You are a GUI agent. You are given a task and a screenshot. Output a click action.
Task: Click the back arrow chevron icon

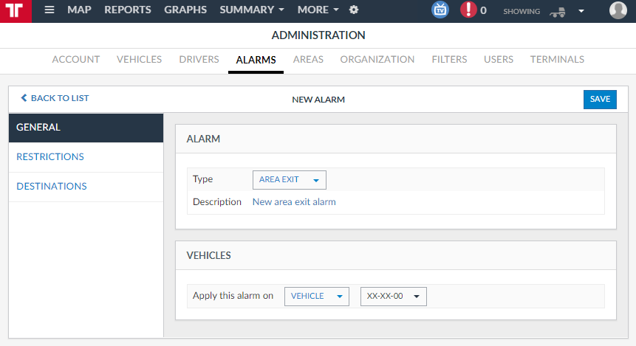pos(24,97)
